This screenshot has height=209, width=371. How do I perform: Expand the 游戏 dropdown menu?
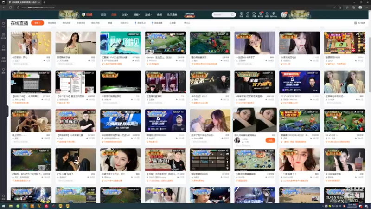tap(148, 15)
